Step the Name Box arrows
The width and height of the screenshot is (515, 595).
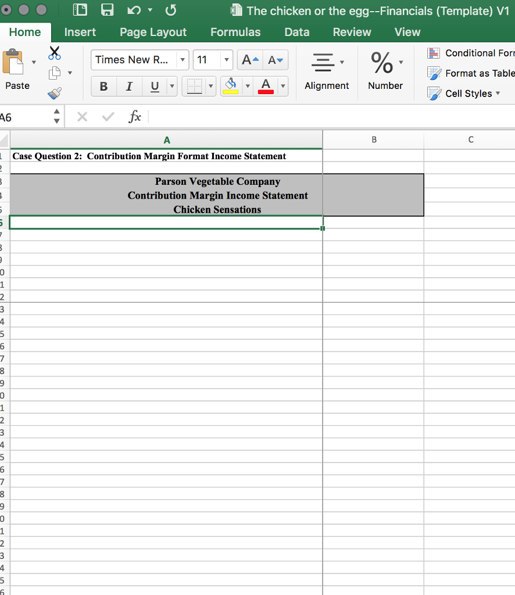56,116
